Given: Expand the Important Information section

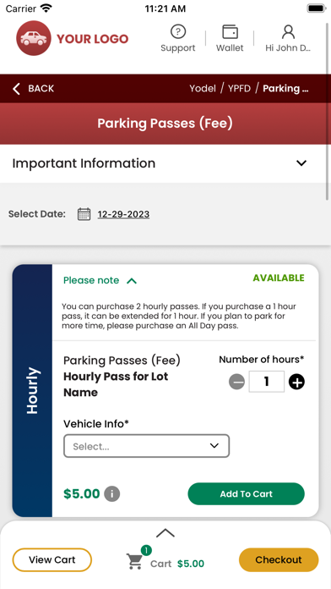Looking at the screenshot, I should coord(301,163).
